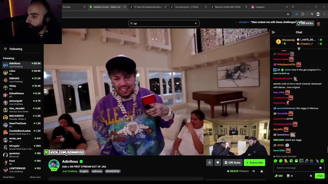
Task: Switch to Revolver Ocelot Edit TikTok tab
Action: [x=229, y=7]
